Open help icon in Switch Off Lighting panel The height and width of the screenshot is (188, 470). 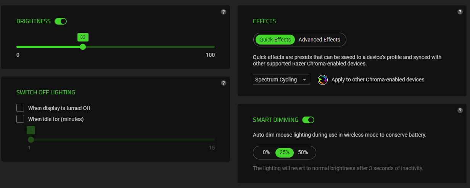click(x=224, y=83)
